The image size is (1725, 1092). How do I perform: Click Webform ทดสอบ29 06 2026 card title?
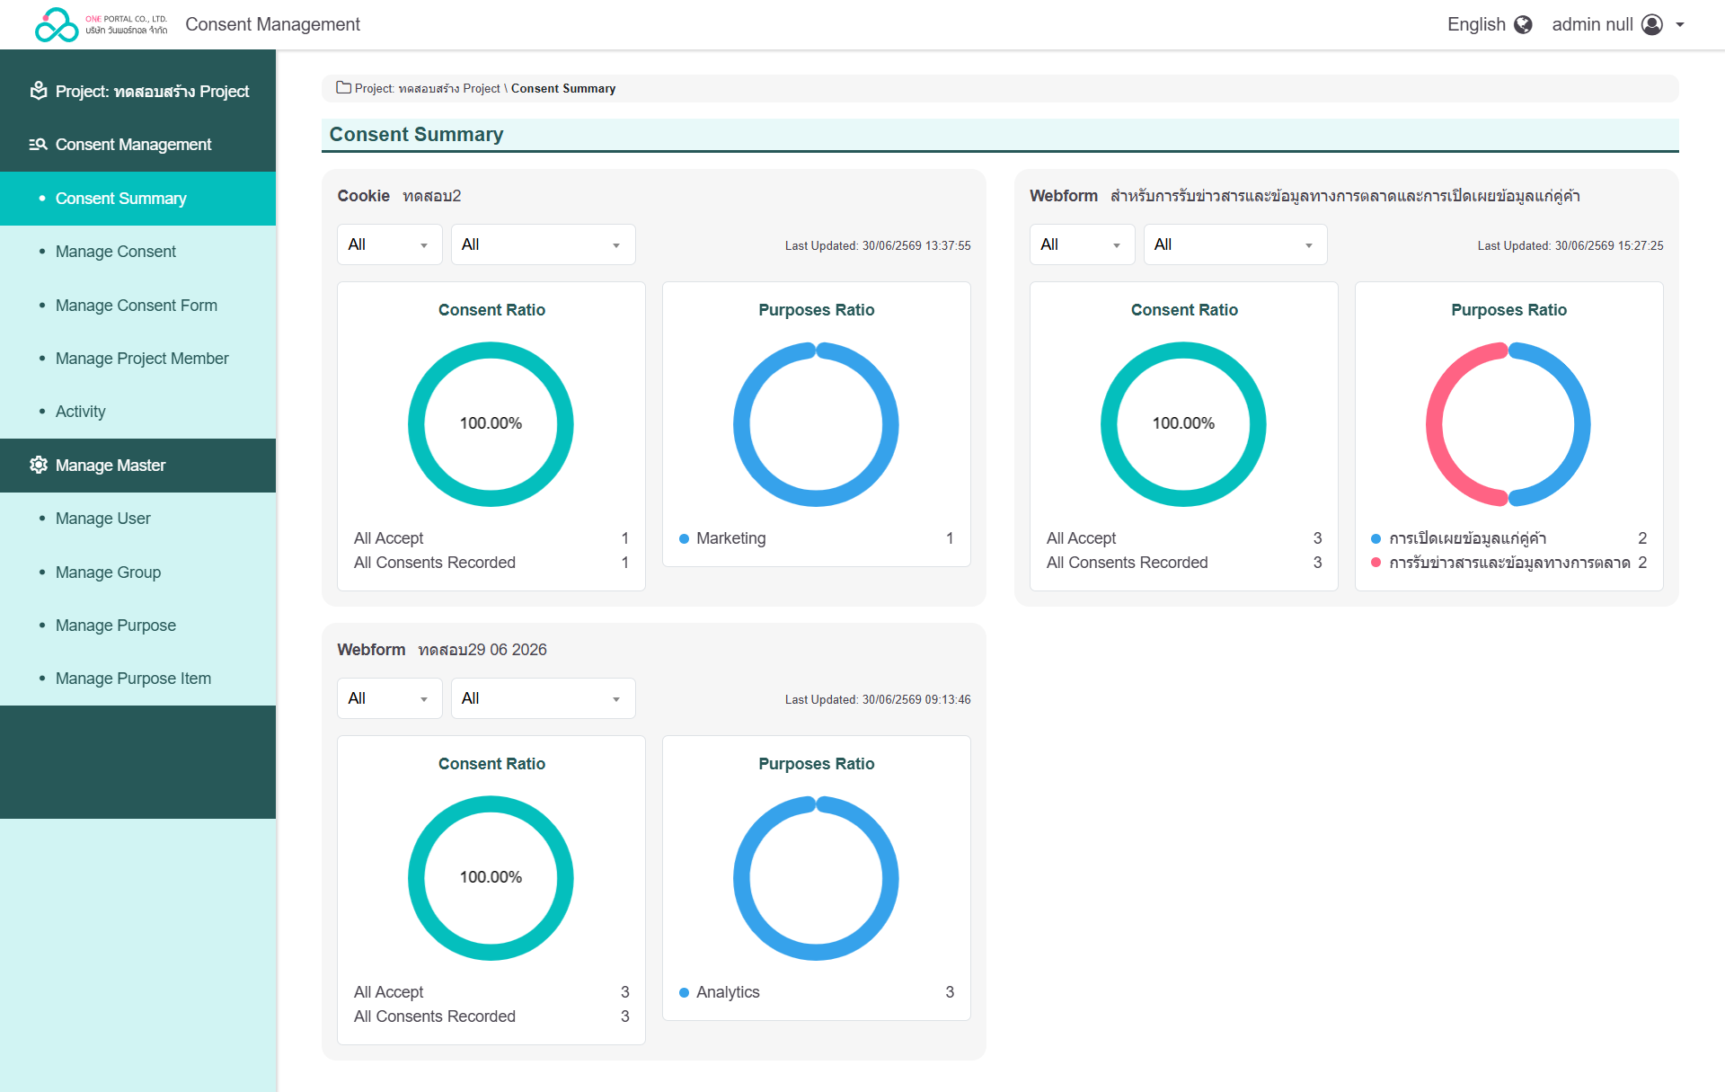pyautogui.click(x=442, y=650)
